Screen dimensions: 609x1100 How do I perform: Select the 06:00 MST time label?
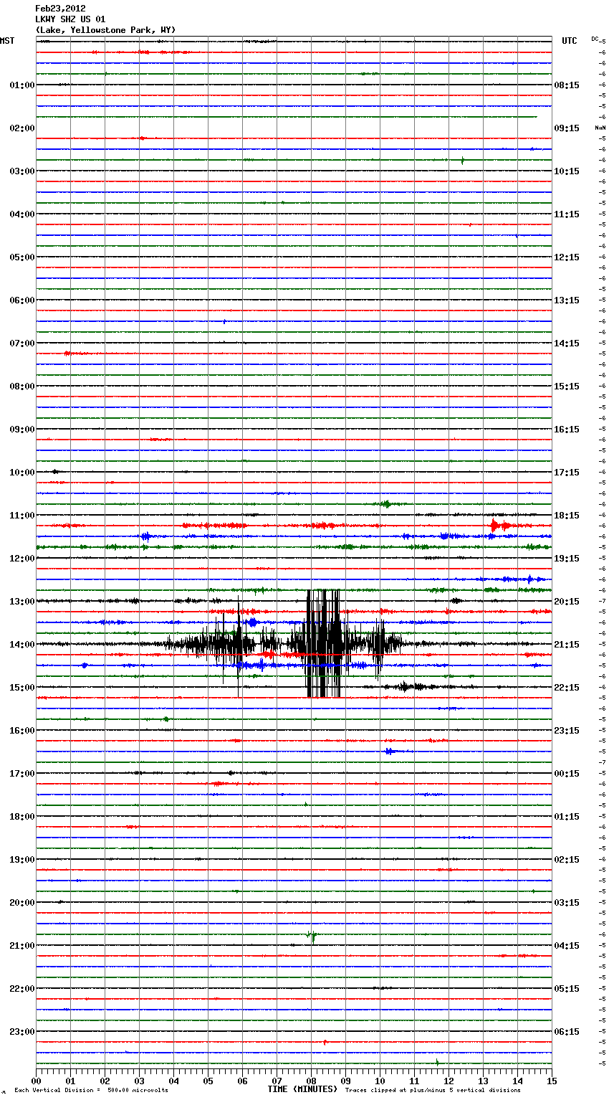point(22,300)
